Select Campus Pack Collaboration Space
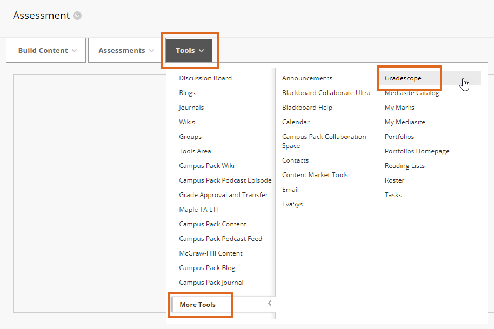494x329 pixels. 324,141
